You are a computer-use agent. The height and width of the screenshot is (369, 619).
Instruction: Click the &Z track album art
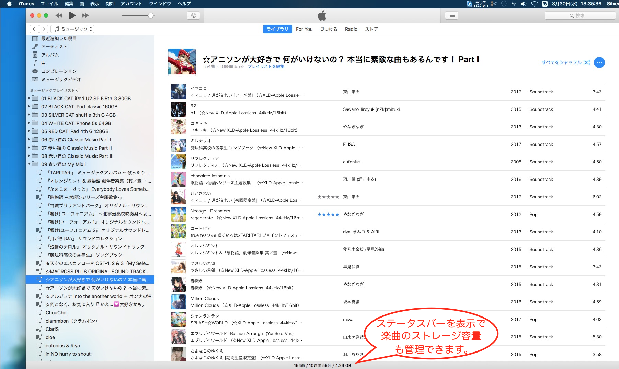pos(179,109)
